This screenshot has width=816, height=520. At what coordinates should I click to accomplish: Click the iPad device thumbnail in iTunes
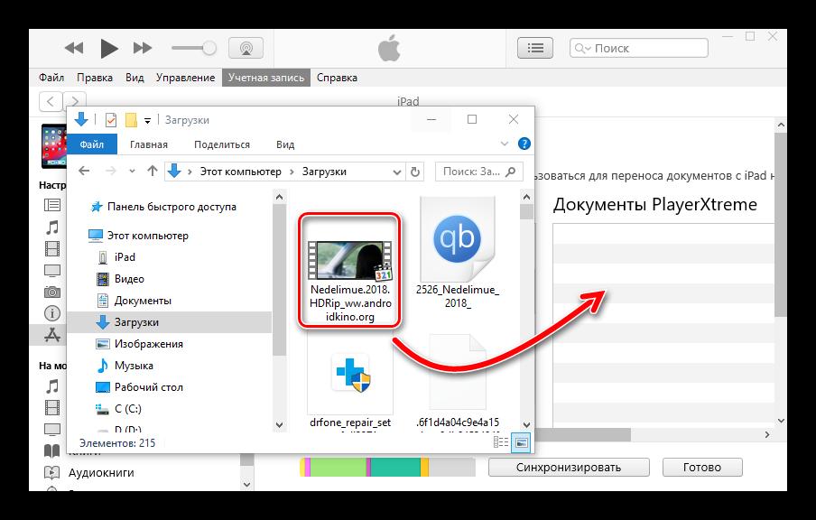[x=53, y=145]
